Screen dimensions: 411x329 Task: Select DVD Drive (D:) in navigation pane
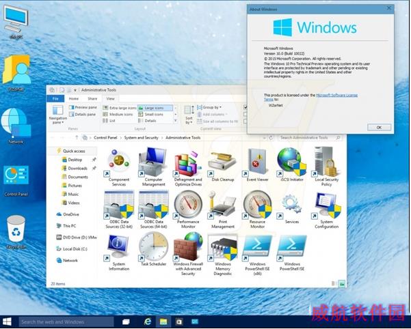click(x=77, y=238)
